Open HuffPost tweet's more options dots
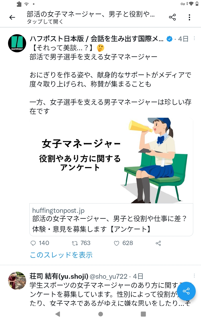 pos(194,38)
